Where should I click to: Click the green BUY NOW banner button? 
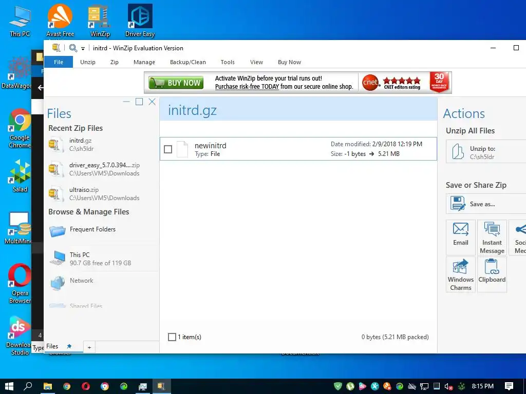pos(176,83)
